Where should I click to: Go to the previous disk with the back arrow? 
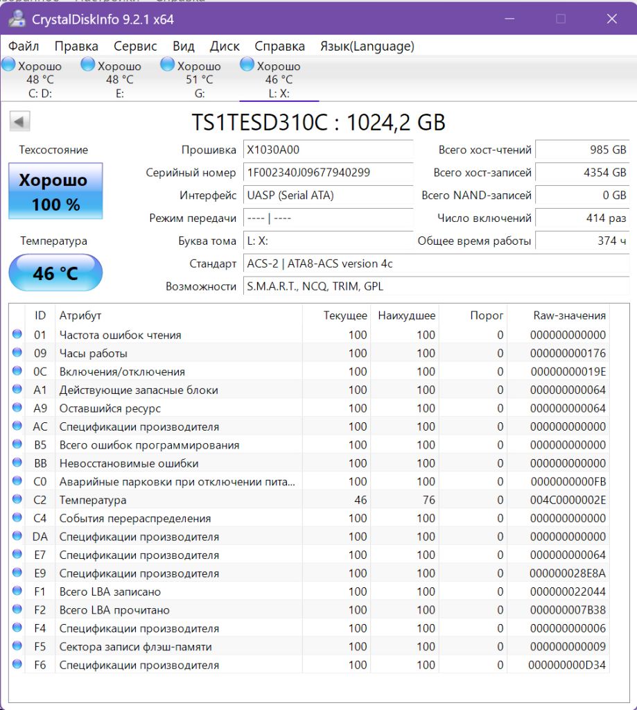[19, 121]
